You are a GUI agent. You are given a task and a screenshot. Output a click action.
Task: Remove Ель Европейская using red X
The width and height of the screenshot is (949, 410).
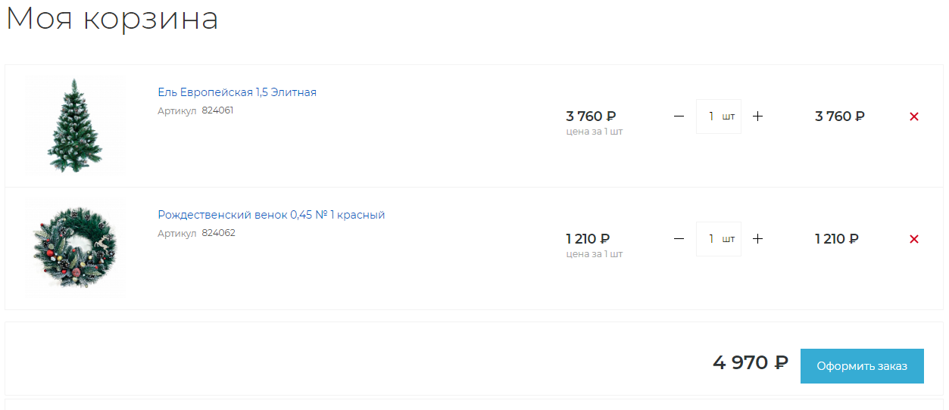click(914, 116)
